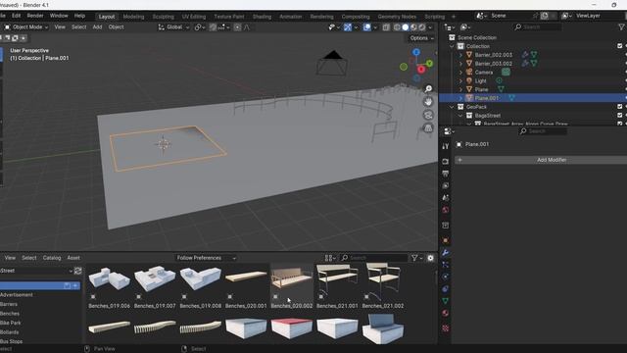Expand the Barrier_002.003 outliner row
The image size is (627, 353).
coord(460,55)
